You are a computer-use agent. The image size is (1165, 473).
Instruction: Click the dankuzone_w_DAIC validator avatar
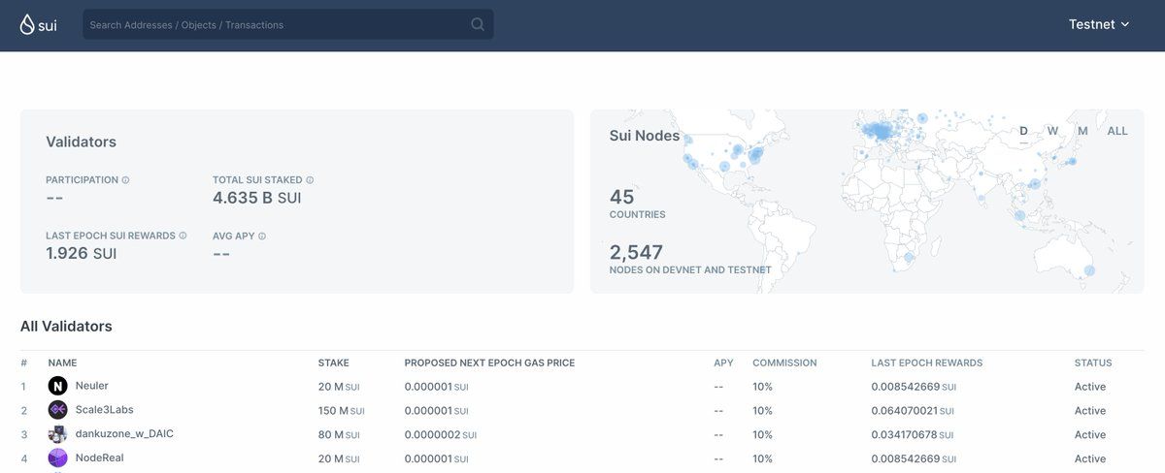tap(58, 434)
